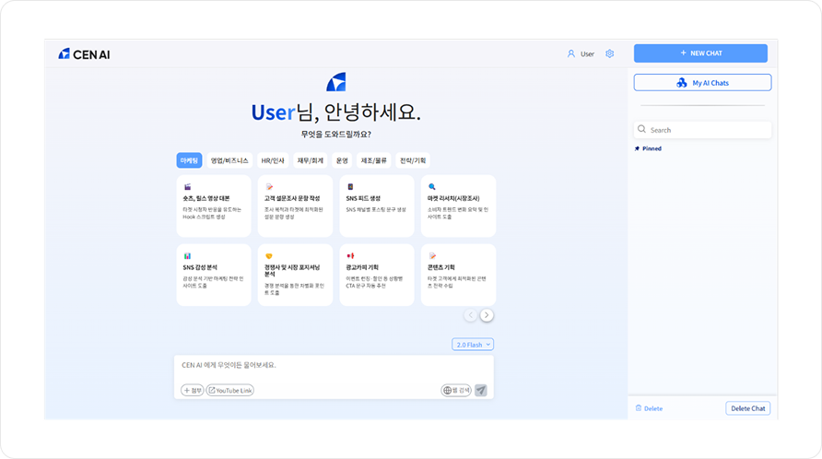This screenshot has height=459, width=822.
Task: Toggle the 웹 검색 web search button
Action: coord(456,390)
